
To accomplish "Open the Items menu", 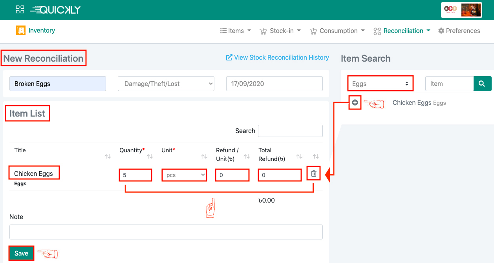I will (x=235, y=31).
